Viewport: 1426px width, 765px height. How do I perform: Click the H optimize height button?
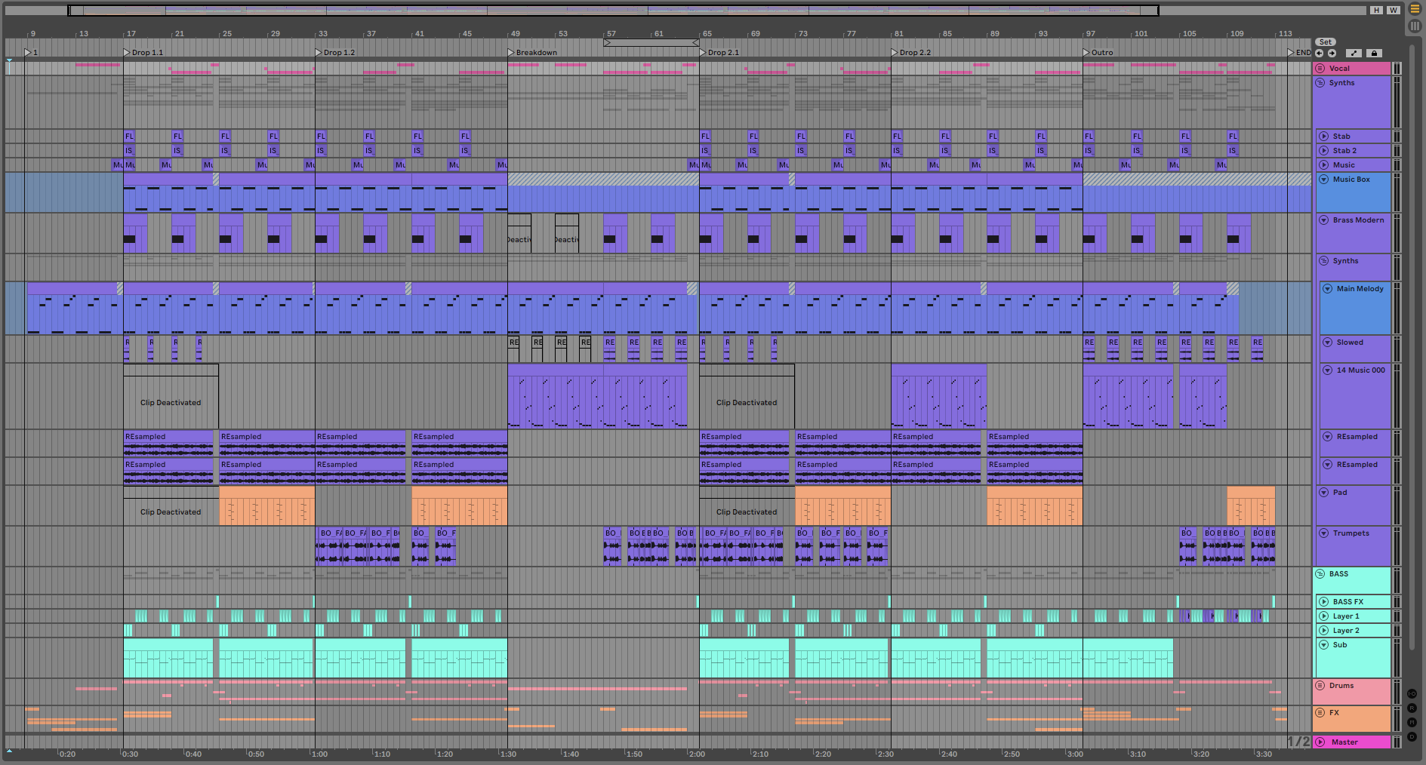tap(1377, 10)
